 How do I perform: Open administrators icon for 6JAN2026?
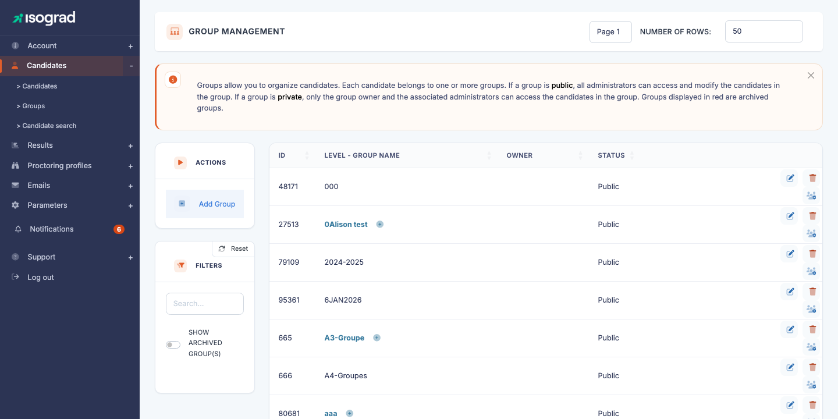pyautogui.click(x=811, y=309)
